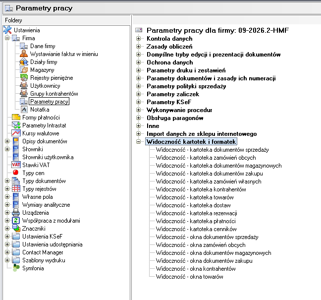This screenshot has height=300, width=321.
Task: Select Widoczność - okna towarów entry
Action: pyautogui.click(x=189, y=277)
